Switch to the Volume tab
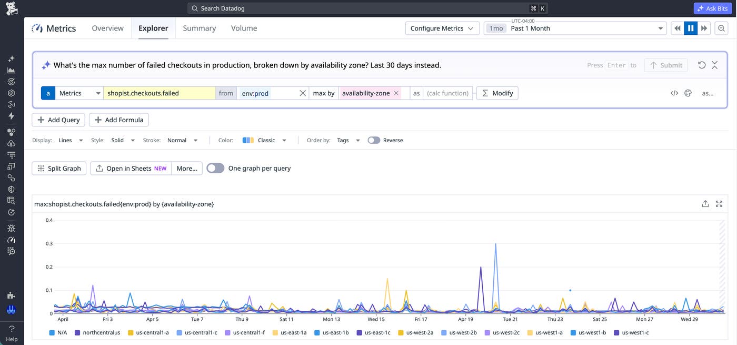The width and height of the screenshot is (737, 345). pyautogui.click(x=244, y=28)
